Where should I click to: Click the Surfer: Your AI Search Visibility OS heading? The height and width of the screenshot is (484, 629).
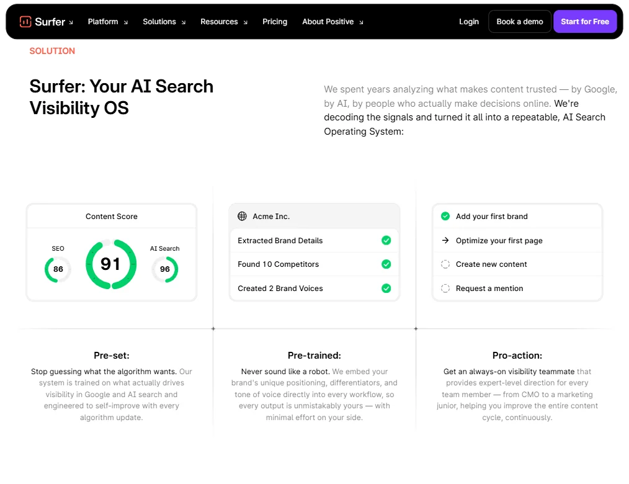(121, 97)
